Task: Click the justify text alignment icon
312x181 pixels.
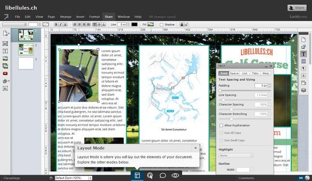Action: (x=89, y=25)
